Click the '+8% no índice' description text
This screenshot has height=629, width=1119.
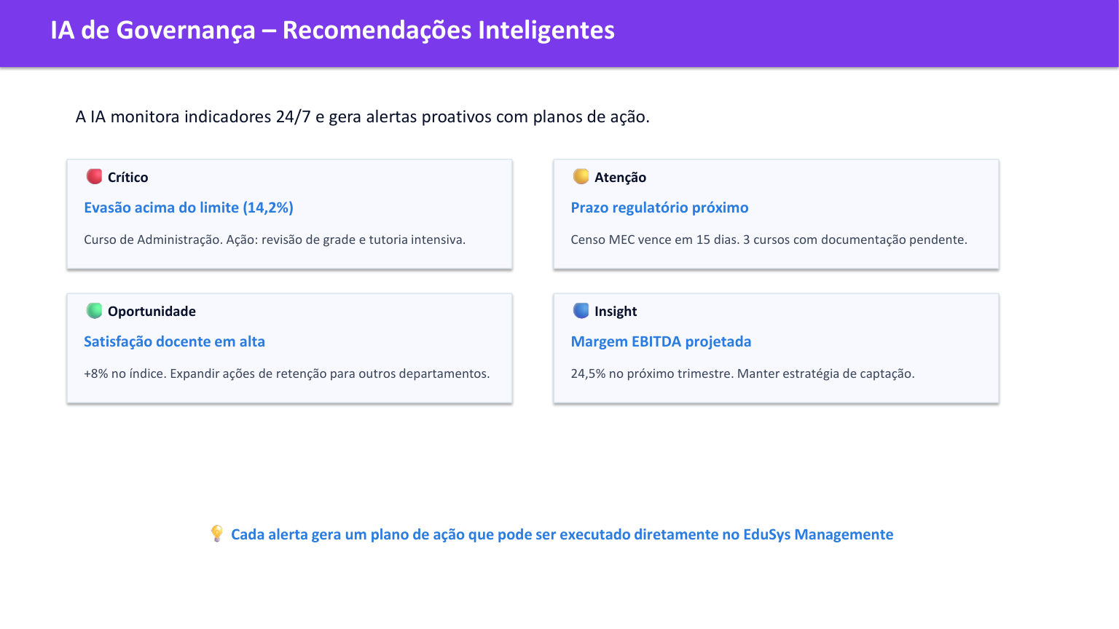coord(287,373)
